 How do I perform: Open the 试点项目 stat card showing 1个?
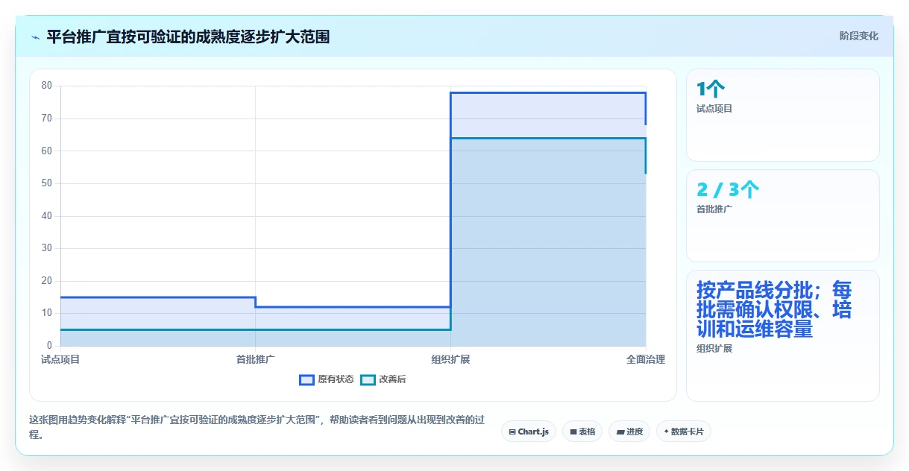pyautogui.click(x=783, y=115)
